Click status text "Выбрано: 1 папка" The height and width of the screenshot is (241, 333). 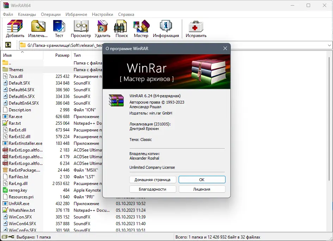pyautogui.click(x=33, y=237)
